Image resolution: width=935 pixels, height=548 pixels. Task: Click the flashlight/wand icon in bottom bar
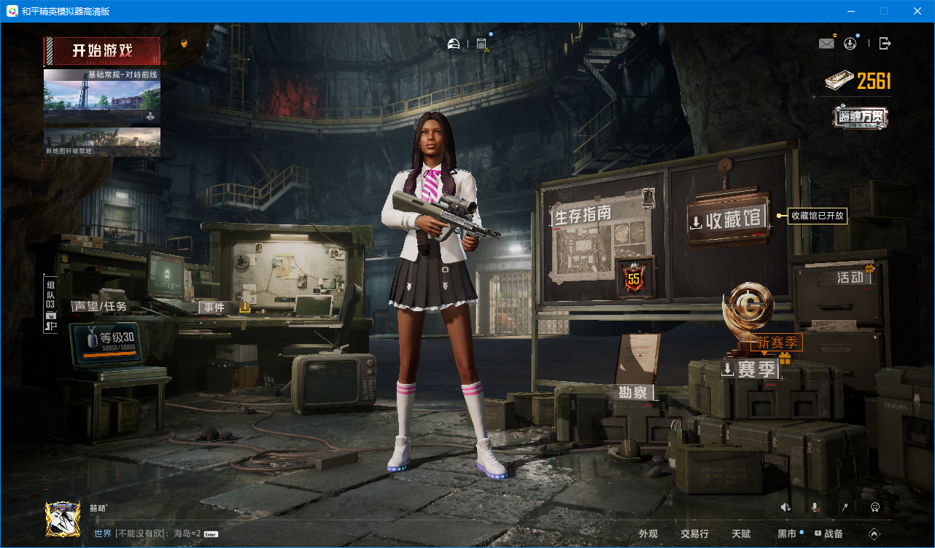(x=845, y=507)
